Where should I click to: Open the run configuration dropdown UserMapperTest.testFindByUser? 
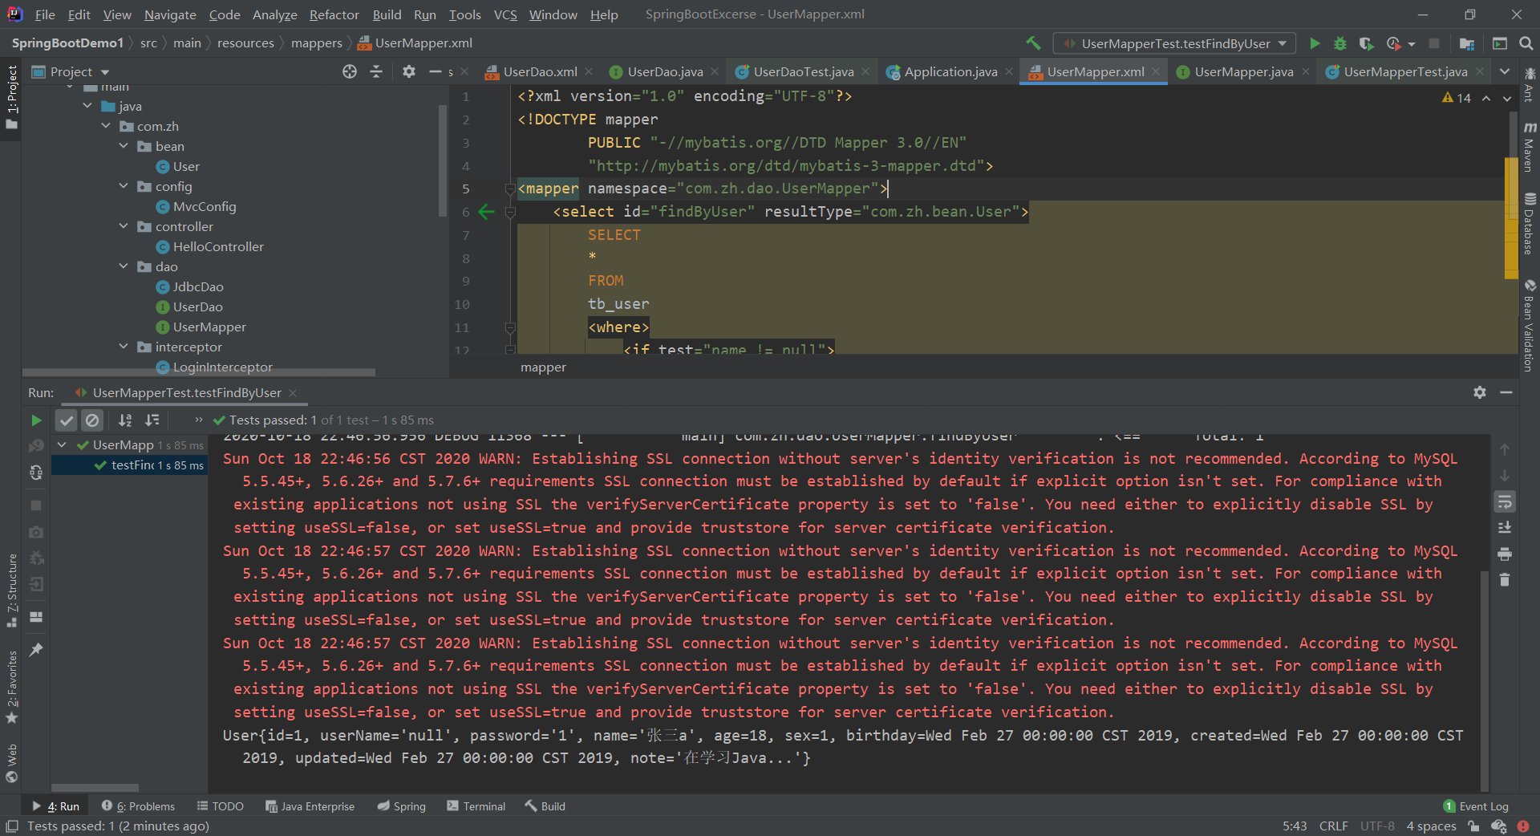(1174, 43)
